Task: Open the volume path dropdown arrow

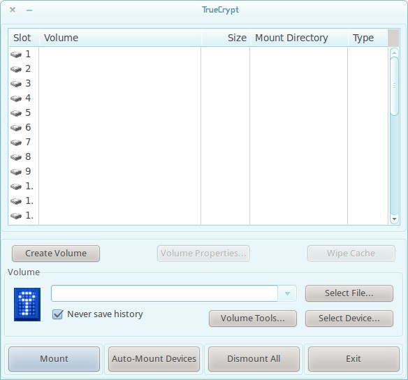Action: click(x=287, y=293)
